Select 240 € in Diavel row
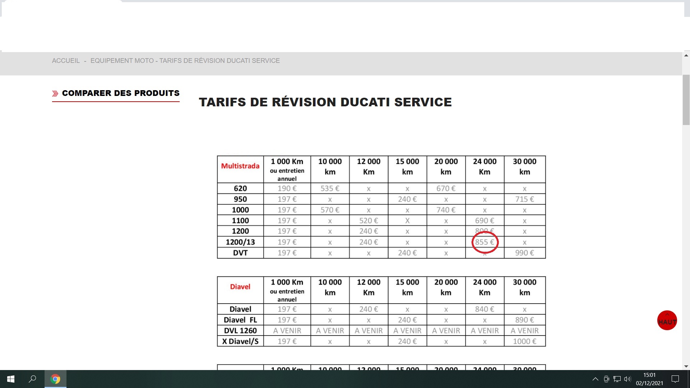This screenshot has width=690, height=388. pos(369,309)
